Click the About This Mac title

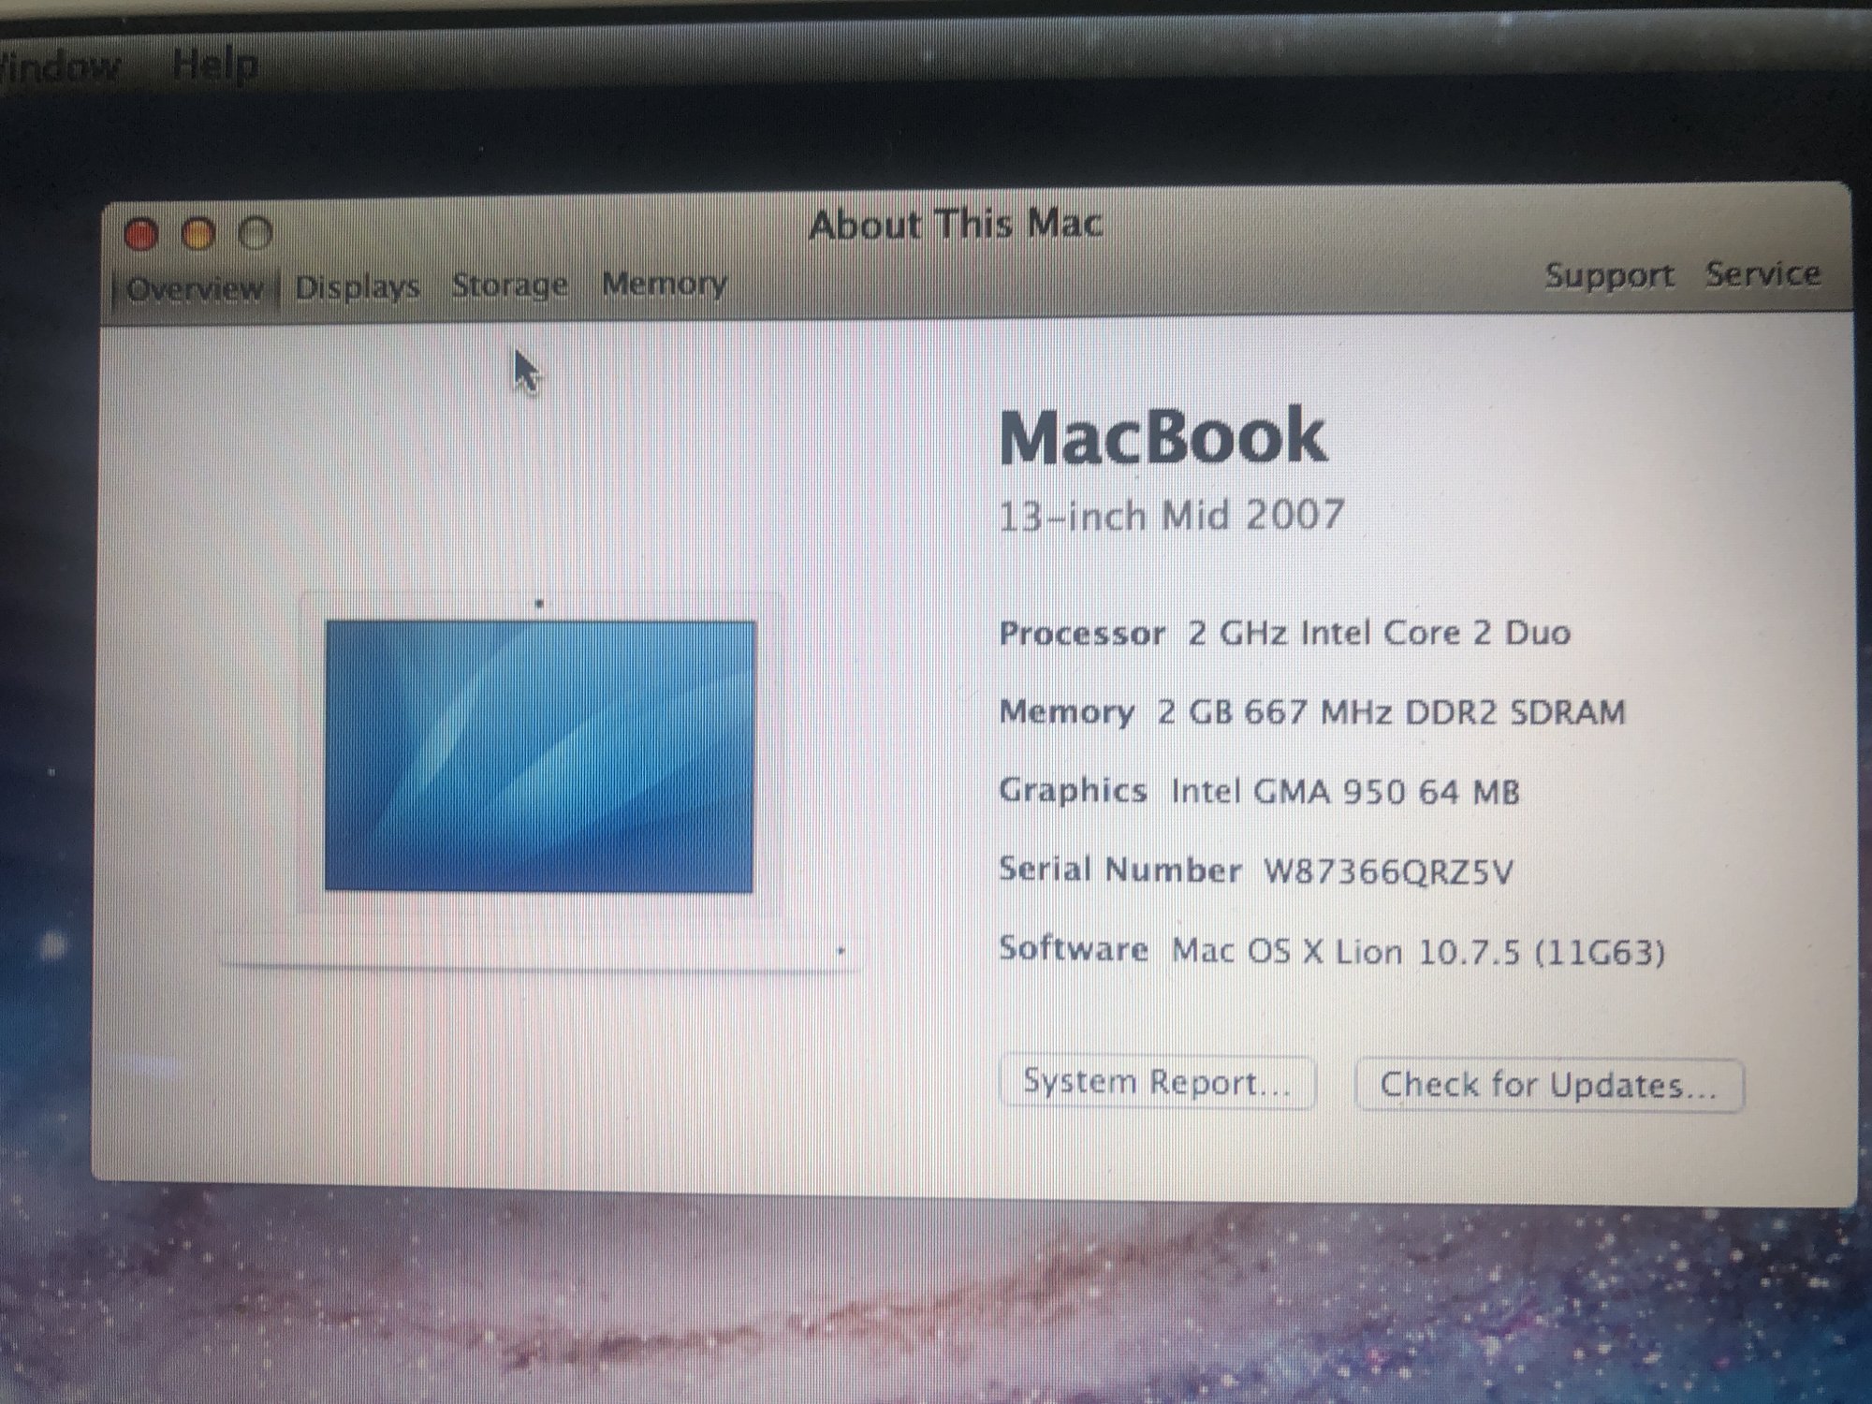(956, 225)
